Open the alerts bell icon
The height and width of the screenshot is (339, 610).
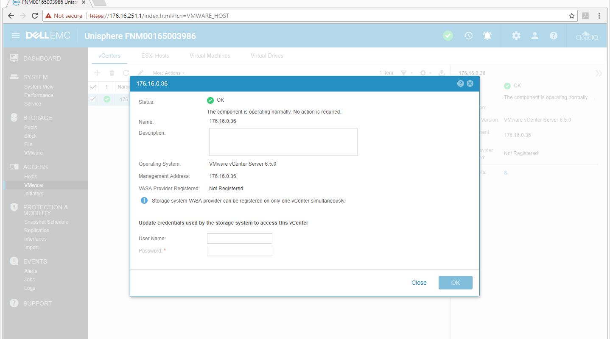(x=487, y=36)
